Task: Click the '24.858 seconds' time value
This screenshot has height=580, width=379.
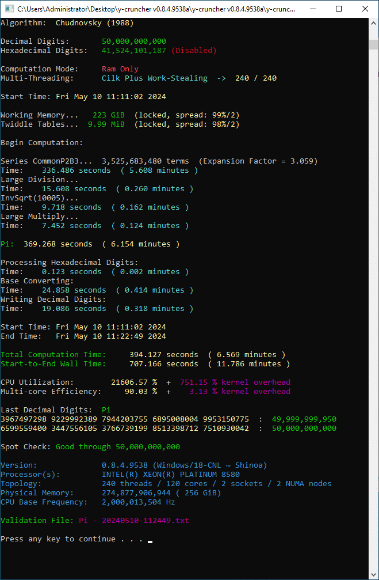Action: point(74,290)
